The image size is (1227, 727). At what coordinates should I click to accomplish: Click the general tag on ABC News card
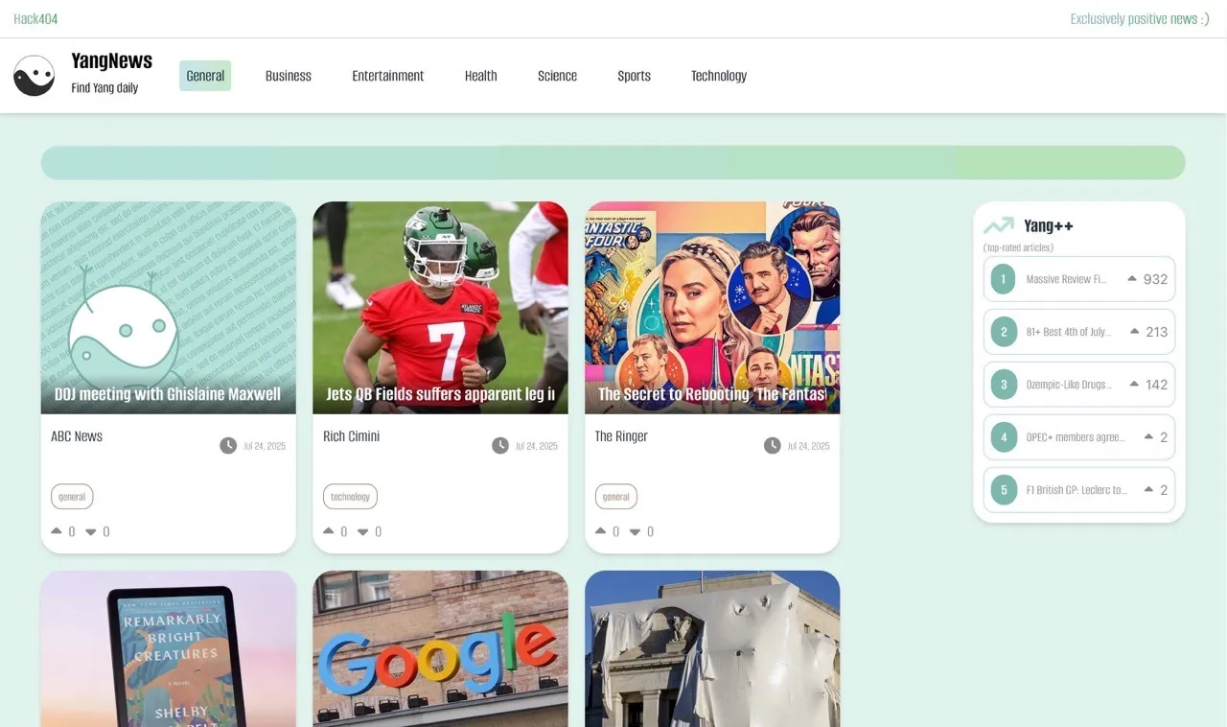click(x=72, y=497)
